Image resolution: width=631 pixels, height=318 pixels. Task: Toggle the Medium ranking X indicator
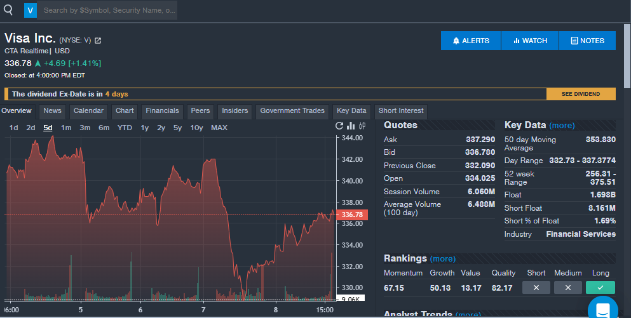tap(568, 288)
